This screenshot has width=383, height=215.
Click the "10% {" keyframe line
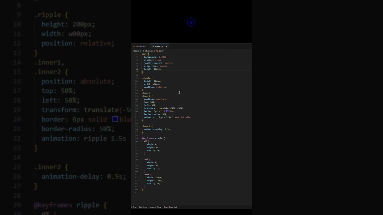pos(147,159)
